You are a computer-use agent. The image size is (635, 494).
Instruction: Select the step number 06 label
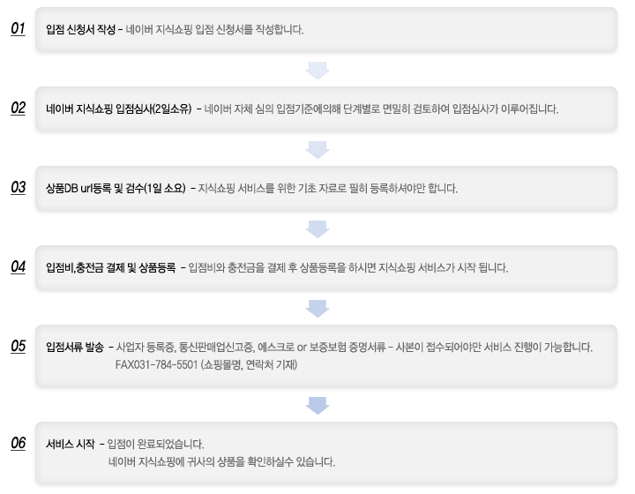tap(18, 443)
